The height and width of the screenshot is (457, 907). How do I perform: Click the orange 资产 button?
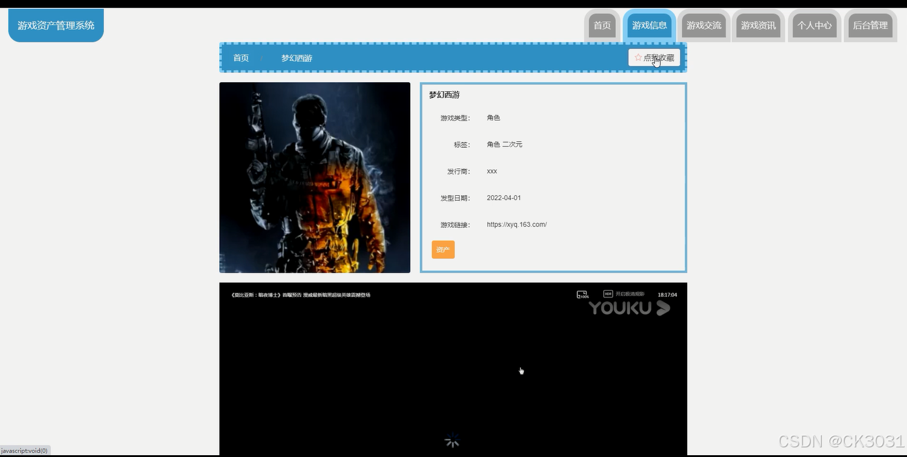coord(443,250)
